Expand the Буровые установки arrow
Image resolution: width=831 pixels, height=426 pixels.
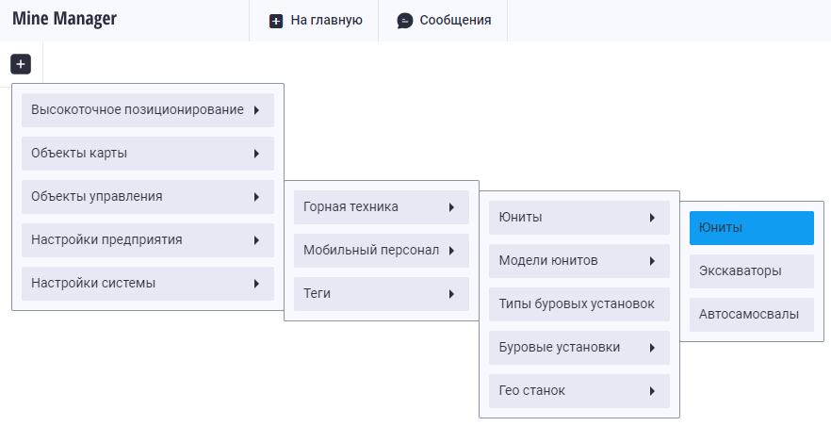click(652, 348)
